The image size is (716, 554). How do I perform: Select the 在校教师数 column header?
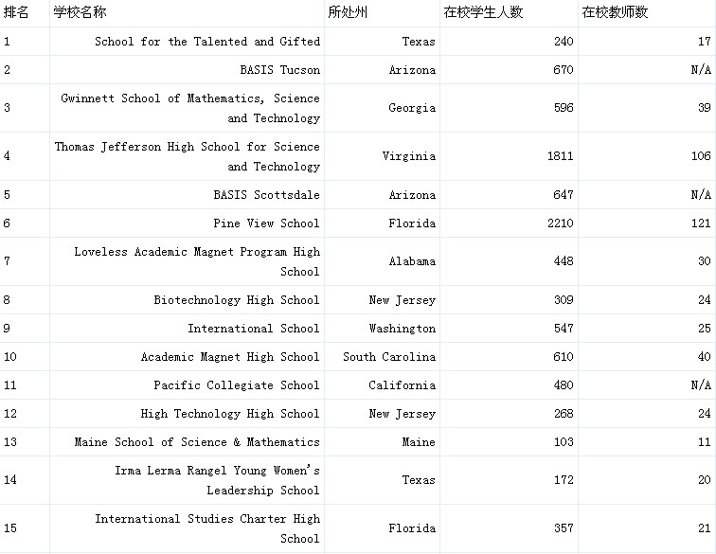[615, 12]
